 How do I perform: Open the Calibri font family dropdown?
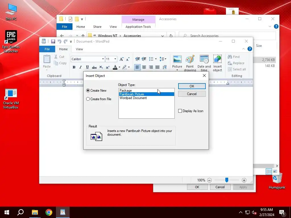pyautogui.click(x=103, y=59)
